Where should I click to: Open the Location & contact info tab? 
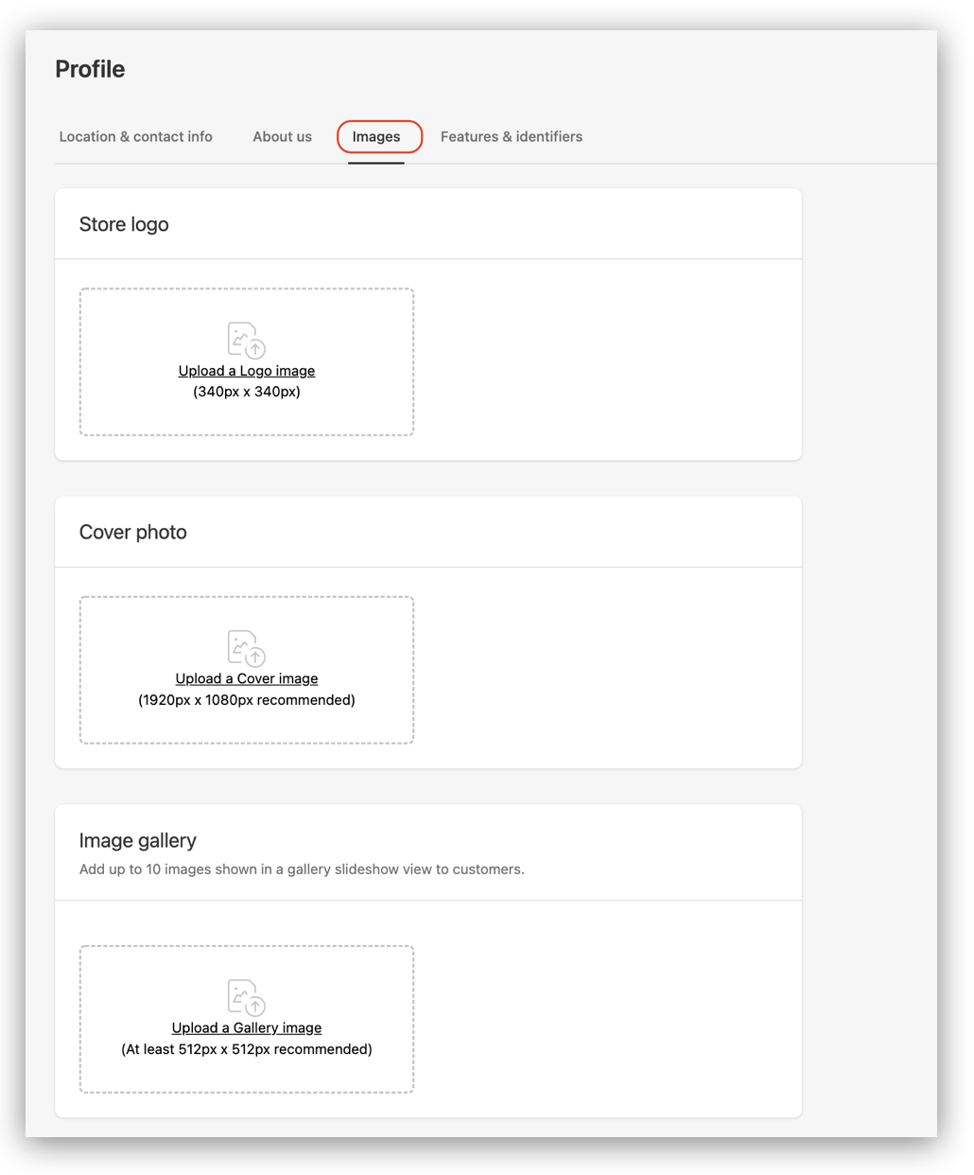point(135,137)
